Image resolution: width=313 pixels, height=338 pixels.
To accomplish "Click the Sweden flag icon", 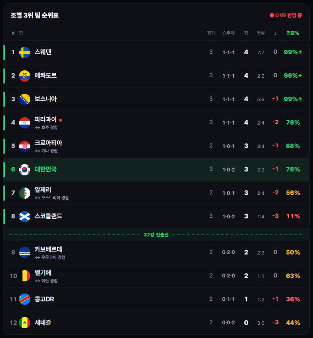I will [24, 52].
